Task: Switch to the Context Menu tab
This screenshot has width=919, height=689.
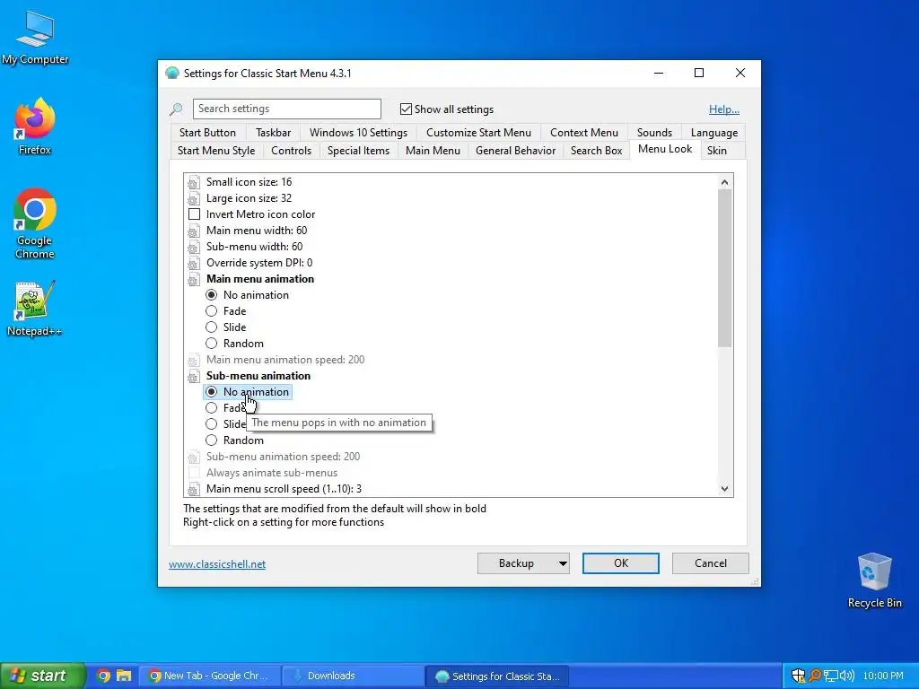Action: point(583,133)
